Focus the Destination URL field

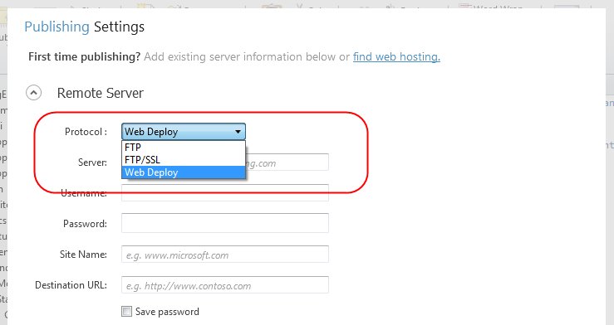[225, 284]
